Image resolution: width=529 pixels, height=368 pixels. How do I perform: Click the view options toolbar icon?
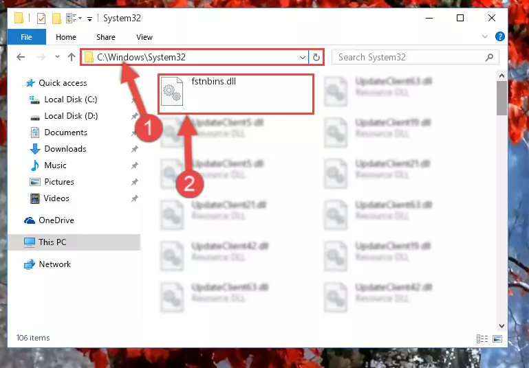[x=74, y=18]
